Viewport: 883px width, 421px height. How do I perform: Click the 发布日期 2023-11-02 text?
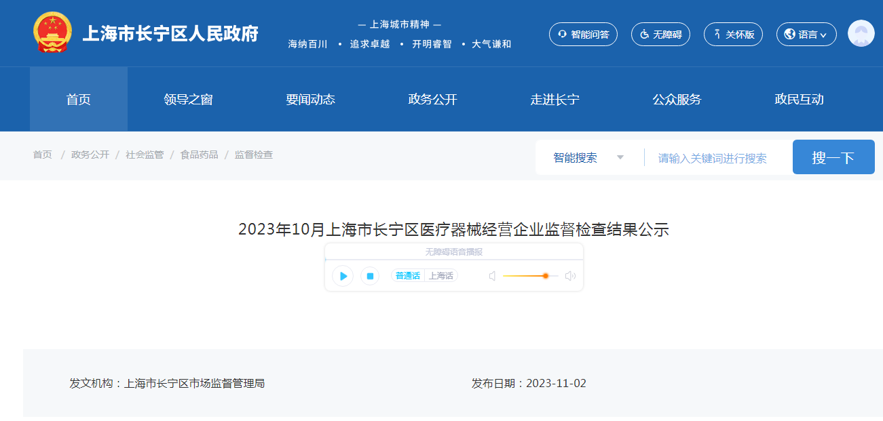tap(529, 383)
